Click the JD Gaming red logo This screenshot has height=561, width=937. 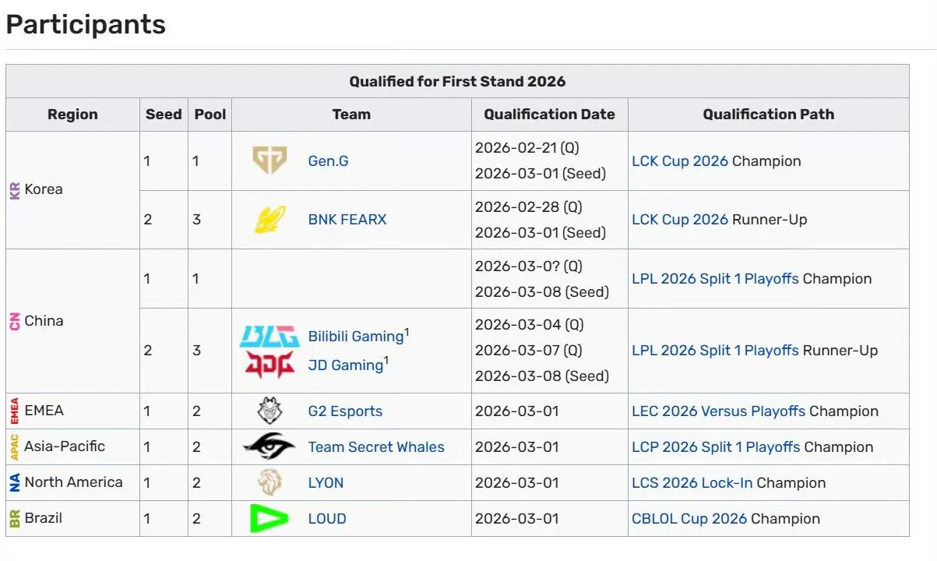click(269, 364)
